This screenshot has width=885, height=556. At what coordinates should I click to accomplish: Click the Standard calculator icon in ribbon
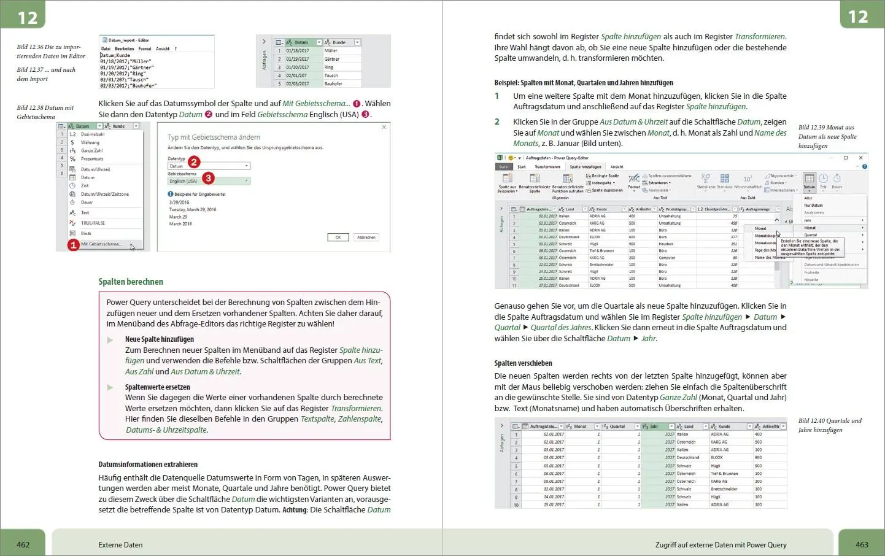724,179
